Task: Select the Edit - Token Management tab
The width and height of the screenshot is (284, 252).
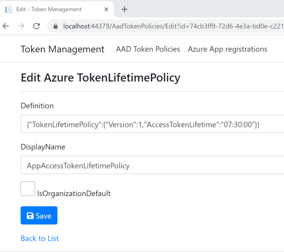Action: (49, 9)
